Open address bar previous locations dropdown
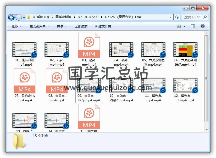Viewport: 216px width, 158px height. [x=171, y=17]
